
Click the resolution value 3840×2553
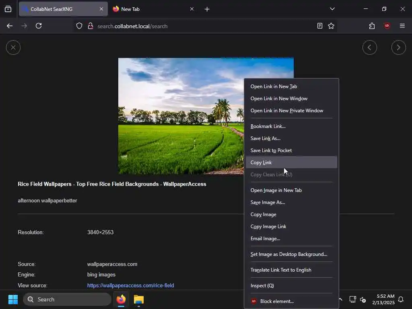pyautogui.click(x=100, y=232)
